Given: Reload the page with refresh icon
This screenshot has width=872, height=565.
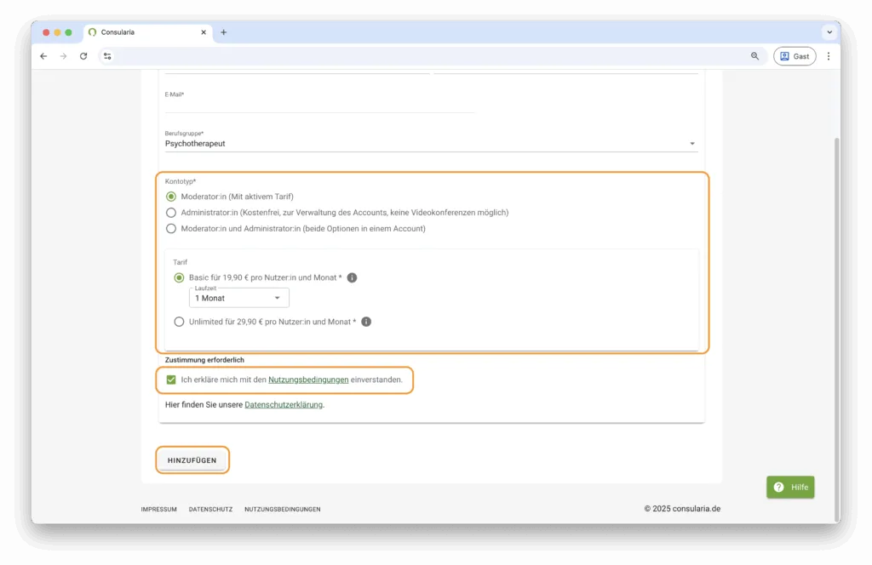Looking at the screenshot, I should pyautogui.click(x=83, y=56).
